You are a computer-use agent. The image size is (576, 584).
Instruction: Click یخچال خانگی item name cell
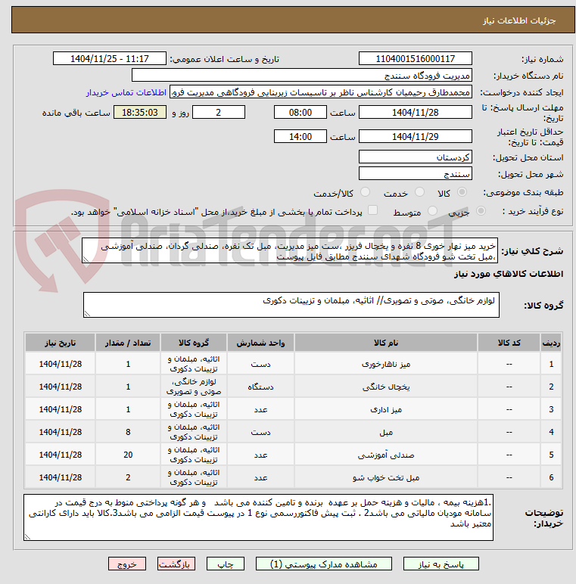(385, 387)
